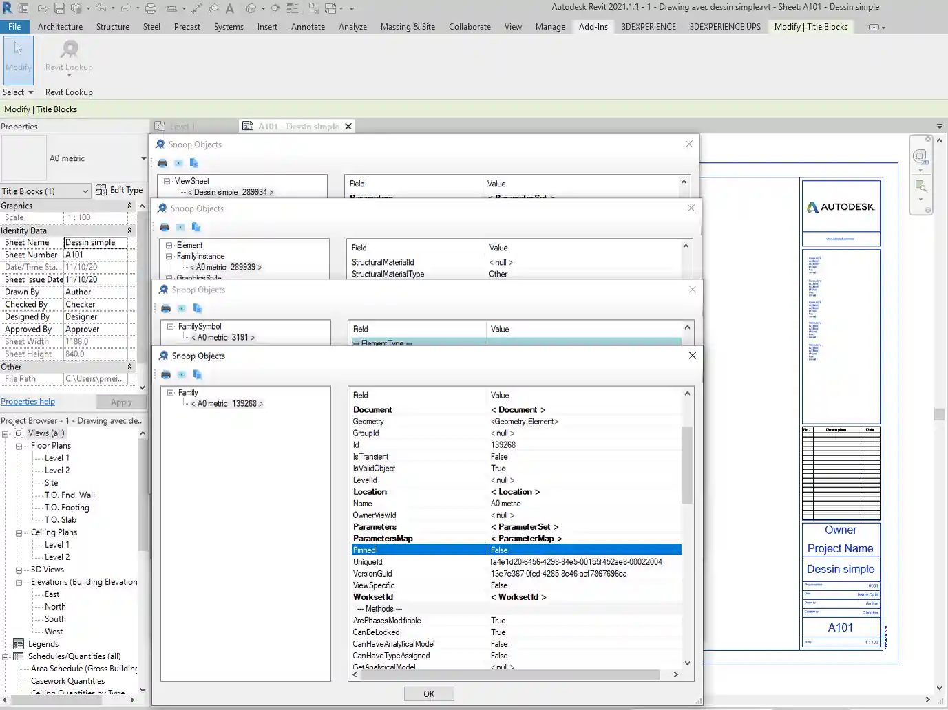The width and height of the screenshot is (948, 710).
Task: Select the Text 'A' tool in quick access toolbar
Action: [230, 8]
